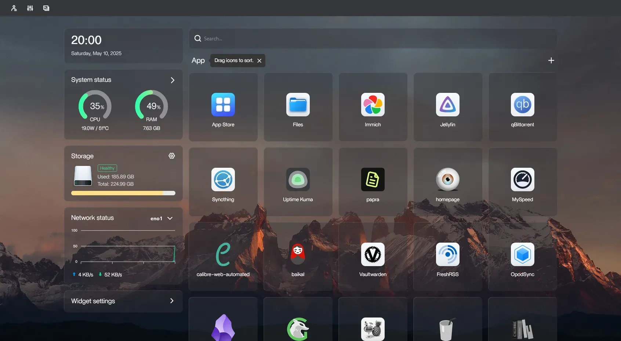Click the Search input field

[x=373, y=39]
